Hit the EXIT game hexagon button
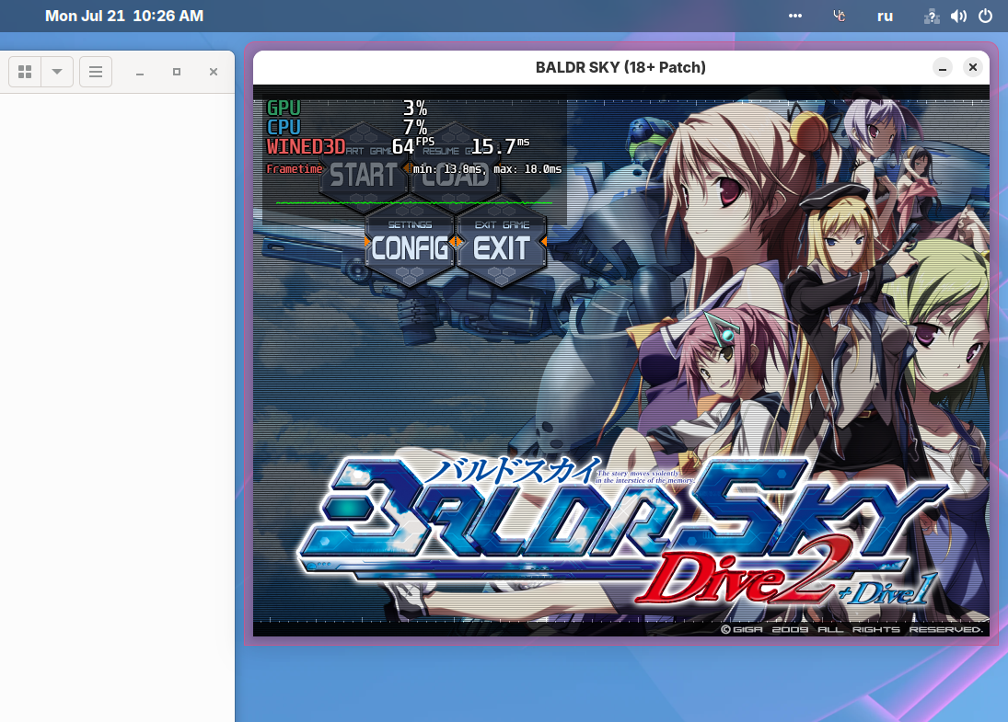1008x722 pixels. 502,246
